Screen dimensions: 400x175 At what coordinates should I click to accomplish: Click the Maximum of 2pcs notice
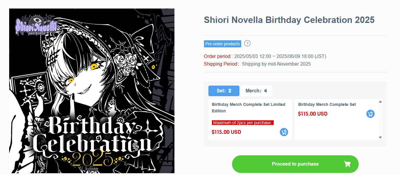tap(242, 123)
